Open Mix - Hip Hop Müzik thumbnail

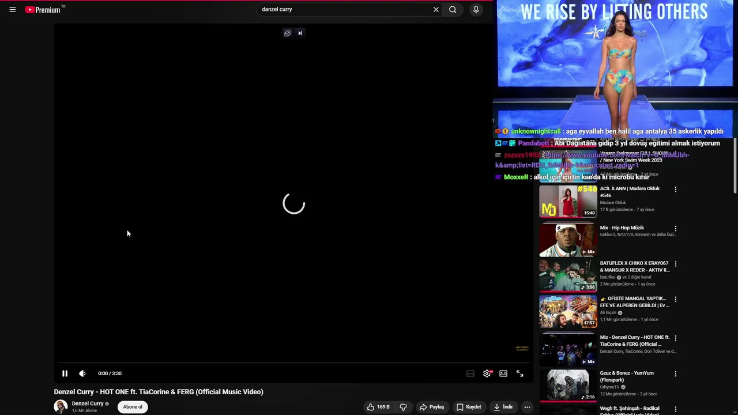[x=568, y=240]
